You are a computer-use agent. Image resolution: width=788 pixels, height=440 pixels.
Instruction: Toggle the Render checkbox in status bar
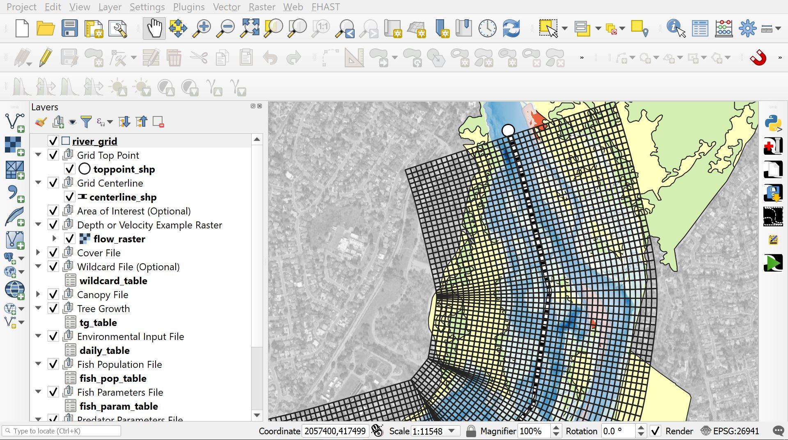pyautogui.click(x=655, y=431)
